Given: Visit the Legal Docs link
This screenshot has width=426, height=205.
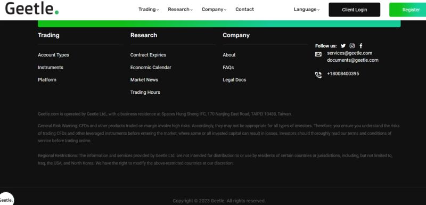Looking at the screenshot, I should coord(234,80).
